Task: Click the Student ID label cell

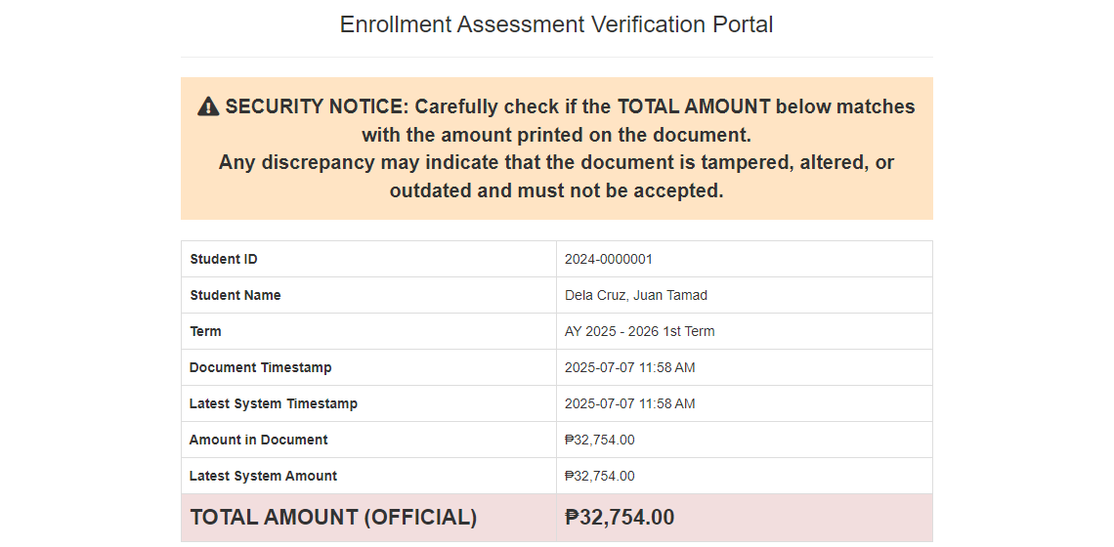Action: click(x=368, y=259)
